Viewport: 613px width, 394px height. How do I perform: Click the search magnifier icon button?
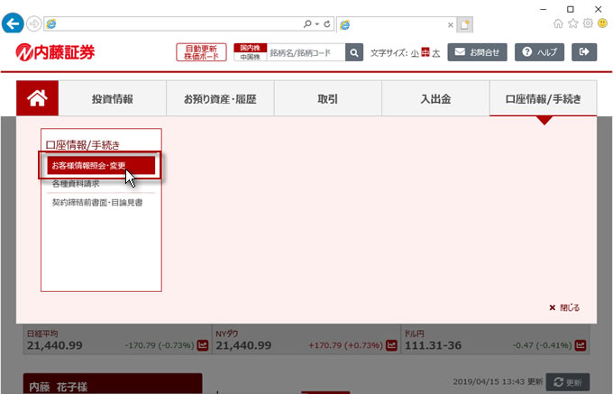pos(354,52)
